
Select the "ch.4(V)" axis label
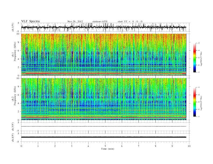pyautogui.click(x=13, y=137)
